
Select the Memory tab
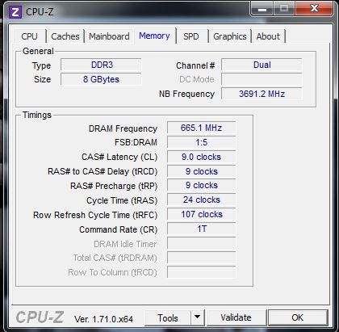154,36
